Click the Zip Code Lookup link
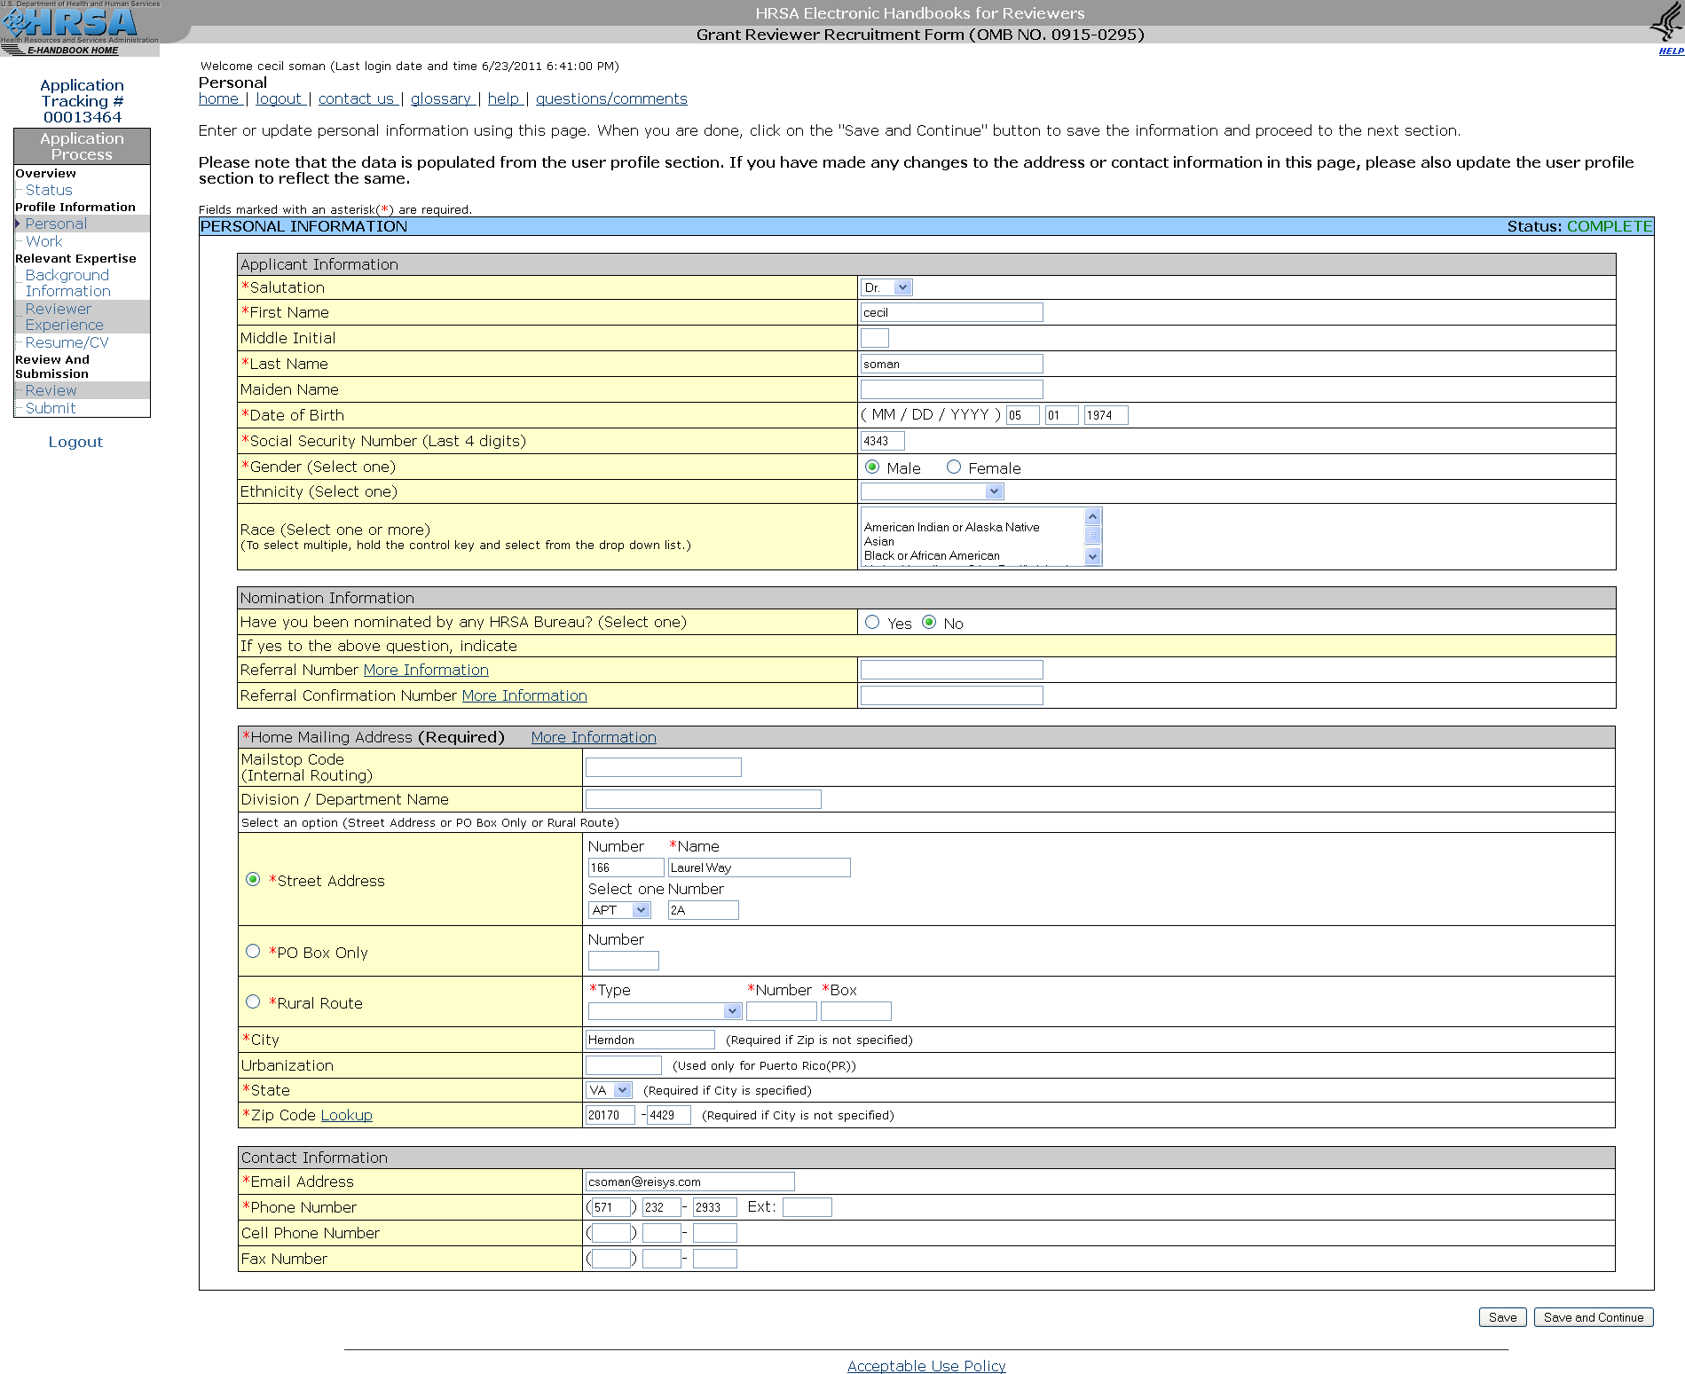This screenshot has width=1685, height=1374. pos(346,1115)
